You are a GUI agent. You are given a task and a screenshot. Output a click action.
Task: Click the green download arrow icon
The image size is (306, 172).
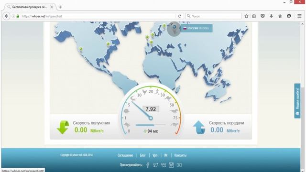63,127
